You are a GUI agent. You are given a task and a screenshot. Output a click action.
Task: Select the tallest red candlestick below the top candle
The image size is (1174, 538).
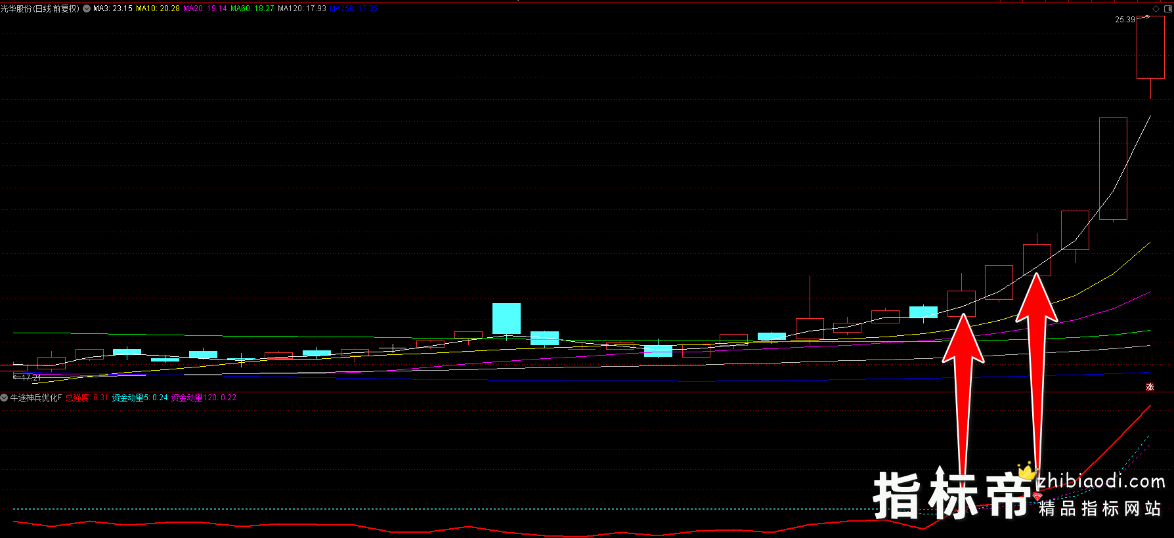1113,169
